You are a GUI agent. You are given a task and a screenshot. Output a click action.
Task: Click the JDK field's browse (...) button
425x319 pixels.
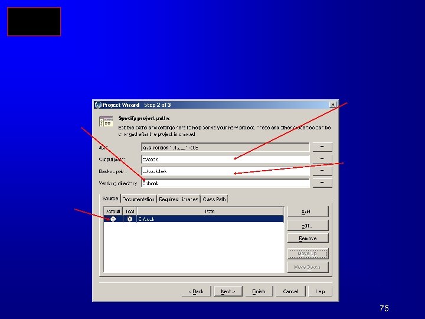(322, 147)
